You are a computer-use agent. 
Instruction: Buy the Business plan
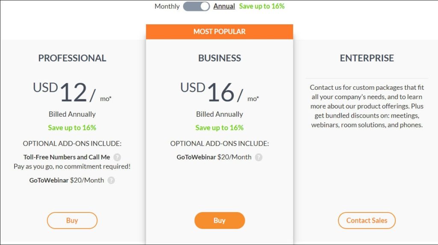219,221
